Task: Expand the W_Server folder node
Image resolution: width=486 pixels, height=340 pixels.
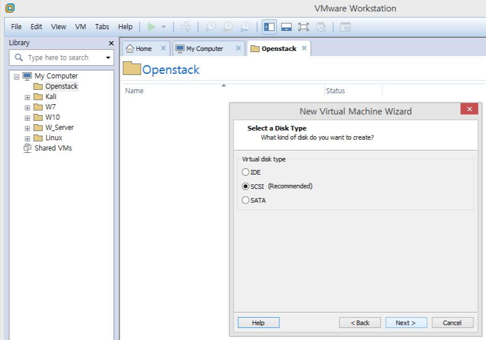Action: [27, 128]
